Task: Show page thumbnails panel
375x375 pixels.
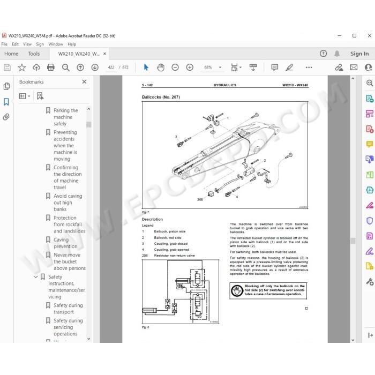Action: (x=6, y=86)
